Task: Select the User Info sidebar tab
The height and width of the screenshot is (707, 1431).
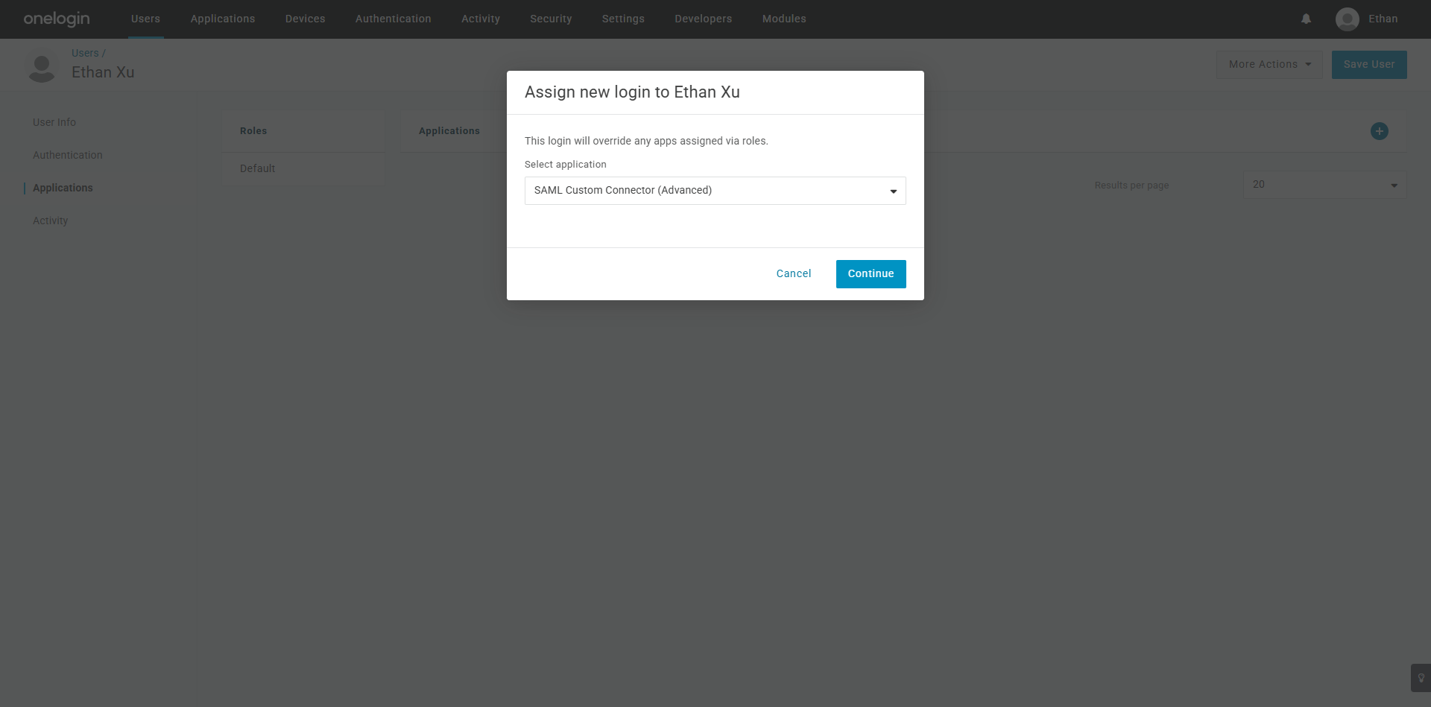Action: [54, 122]
